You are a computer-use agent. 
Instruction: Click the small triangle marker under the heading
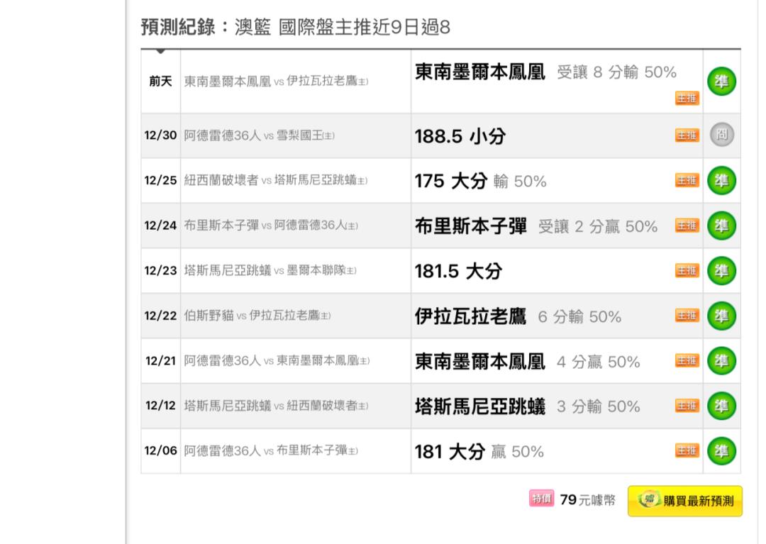(160, 51)
